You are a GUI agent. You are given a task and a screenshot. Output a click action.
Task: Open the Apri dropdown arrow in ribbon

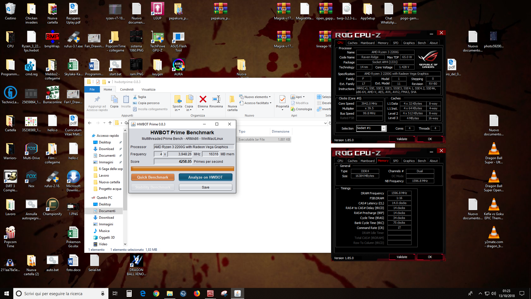304,97
